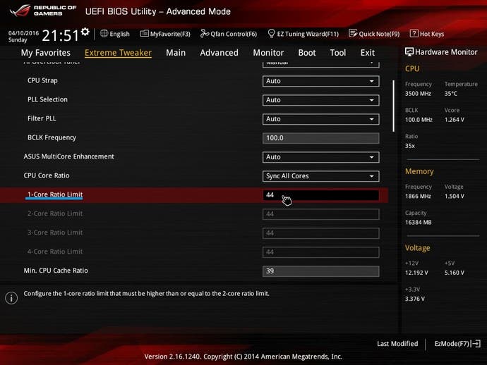Select the Filter PLL label
This screenshot has width=487, height=365.
(42, 118)
